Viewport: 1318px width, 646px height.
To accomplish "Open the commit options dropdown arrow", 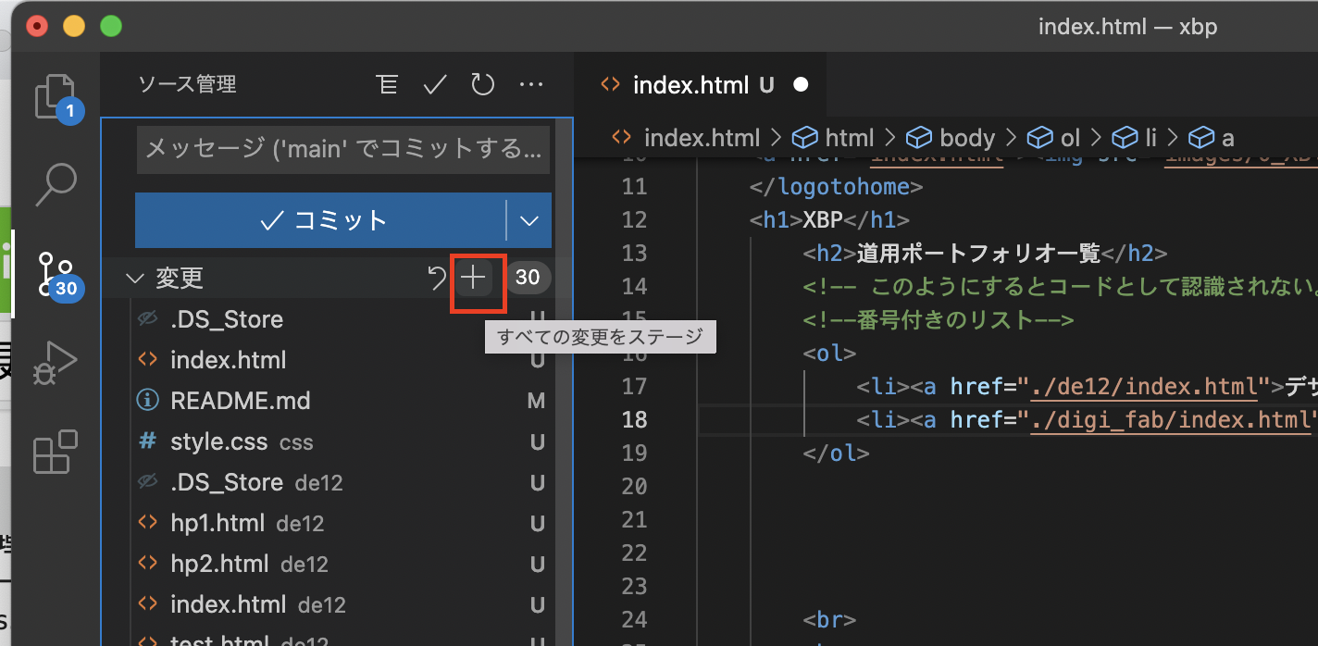I will (528, 220).
